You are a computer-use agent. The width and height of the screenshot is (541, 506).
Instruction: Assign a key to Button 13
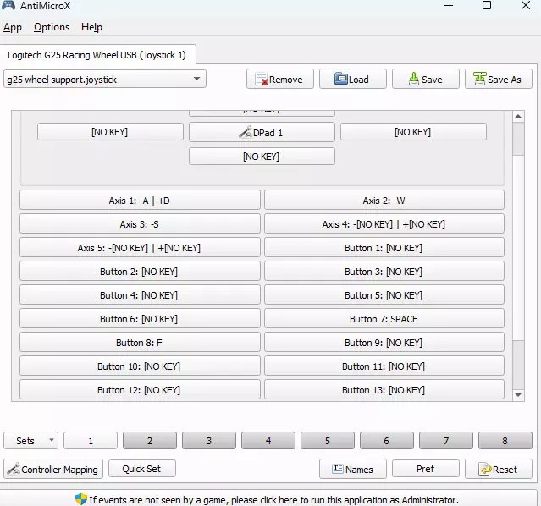pos(384,389)
